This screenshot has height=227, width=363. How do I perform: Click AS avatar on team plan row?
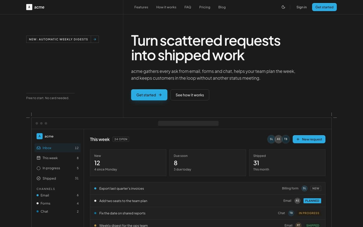(297, 201)
